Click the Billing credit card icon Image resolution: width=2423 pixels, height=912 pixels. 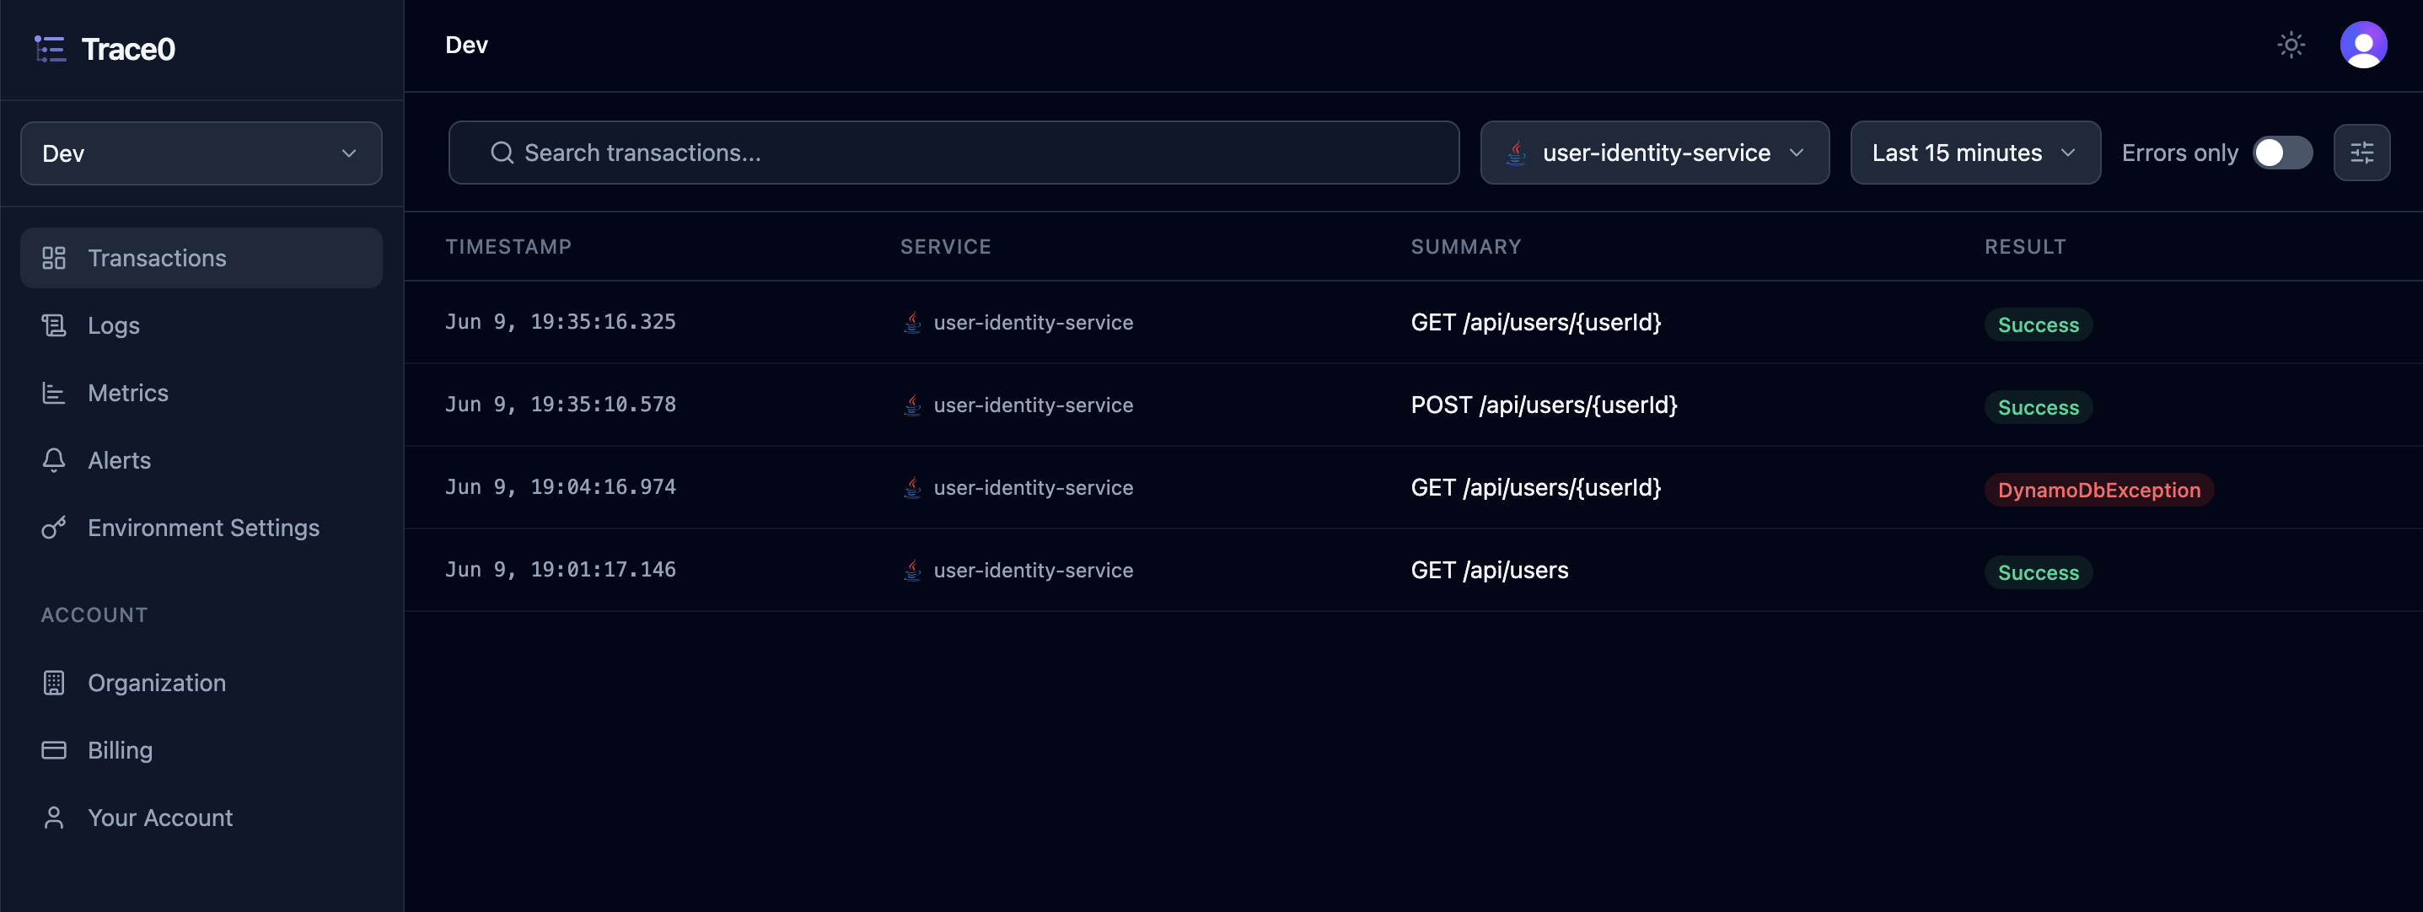tap(54, 750)
